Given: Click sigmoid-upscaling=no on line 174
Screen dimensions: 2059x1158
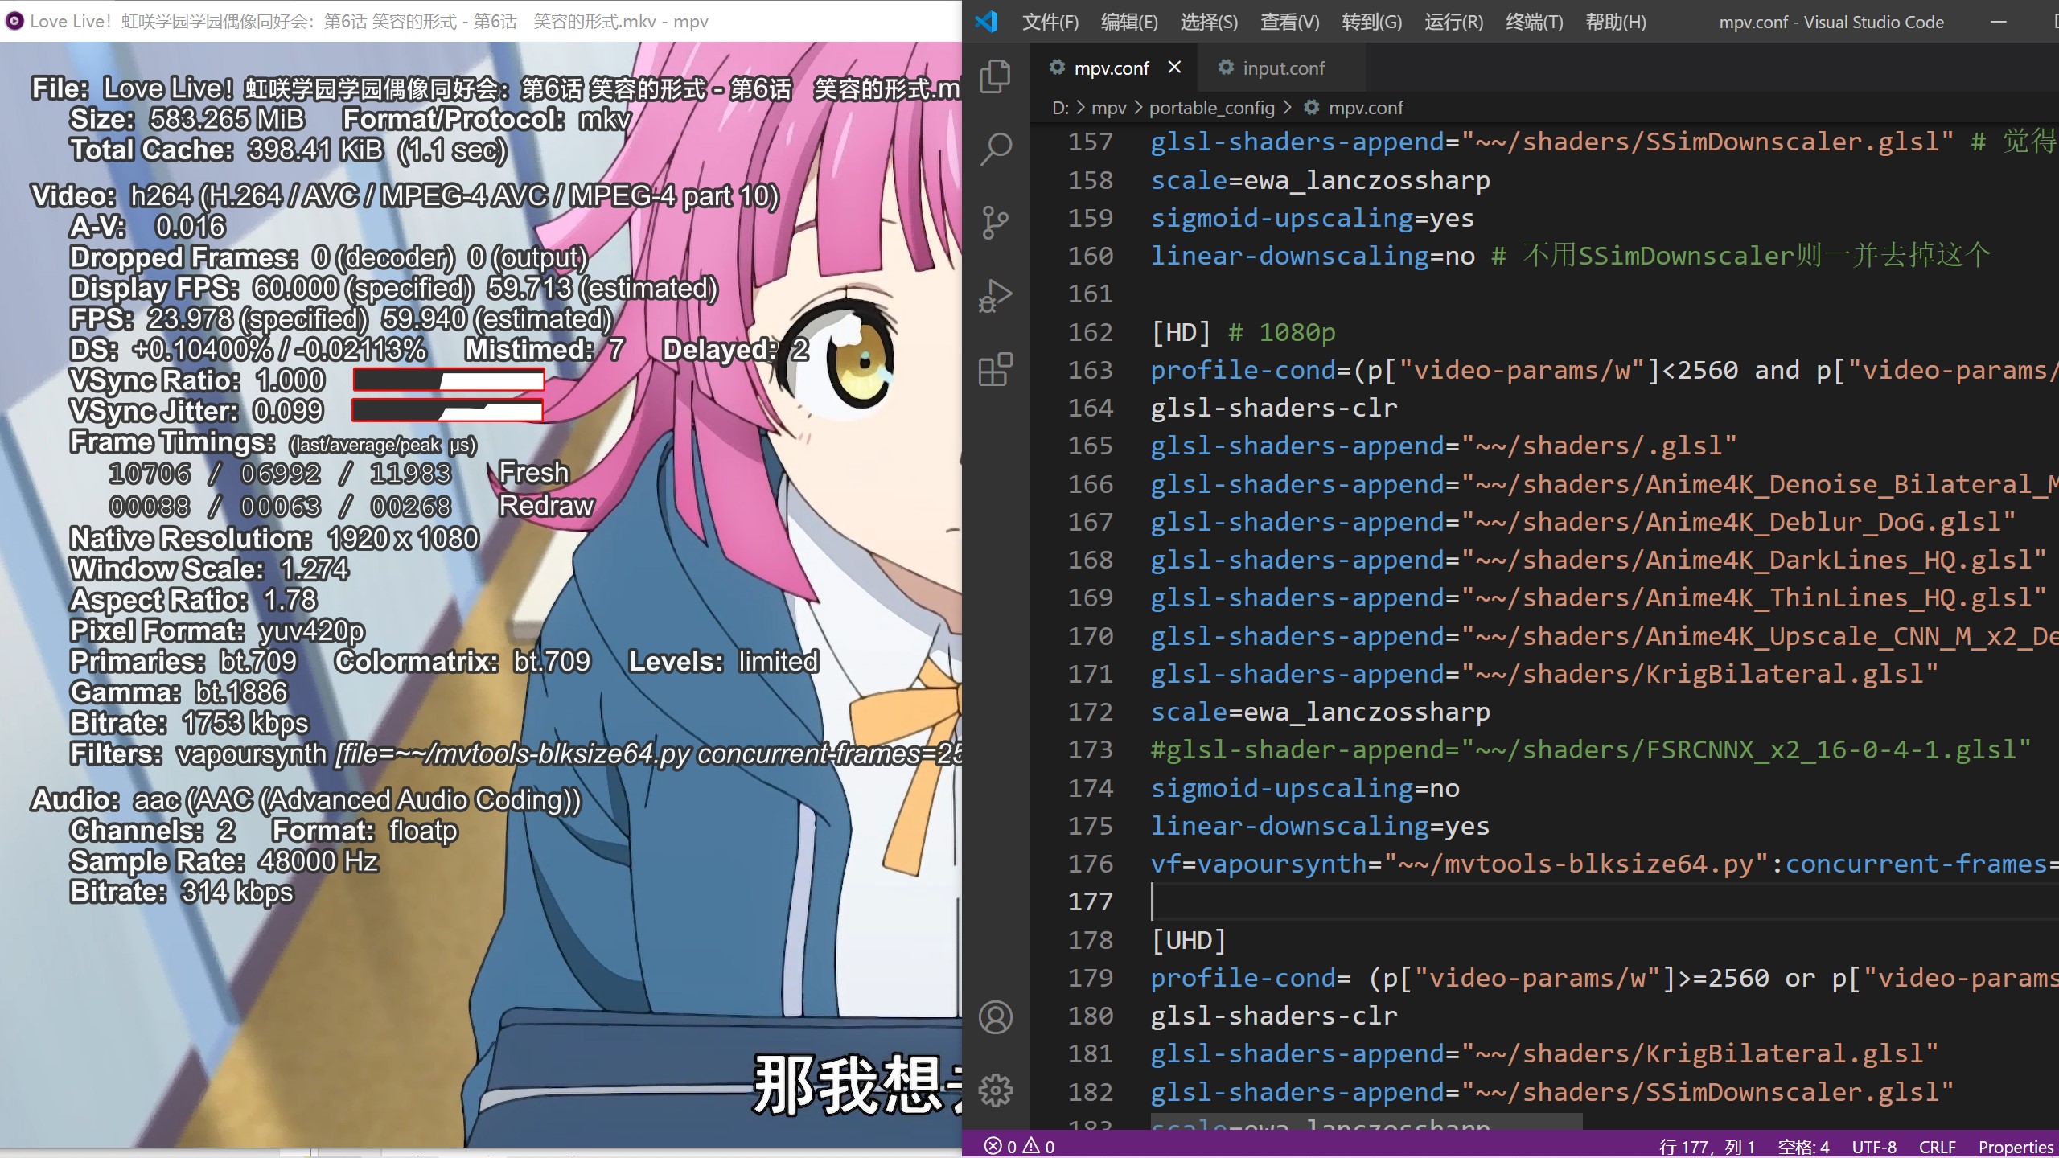Looking at the screenshot, I should (x=1305, y=788).
